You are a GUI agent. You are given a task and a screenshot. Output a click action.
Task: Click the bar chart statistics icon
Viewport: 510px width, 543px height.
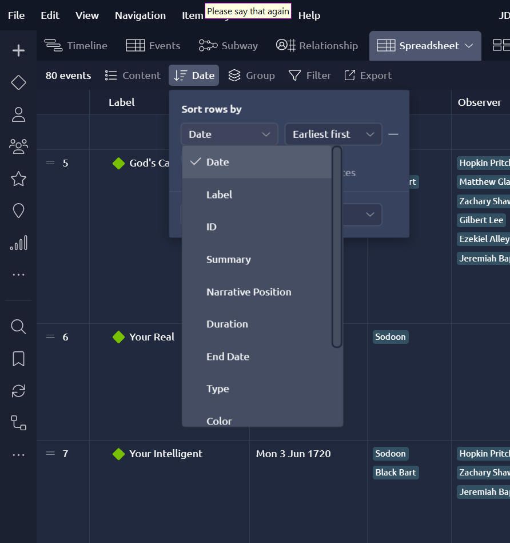[18, 243]
